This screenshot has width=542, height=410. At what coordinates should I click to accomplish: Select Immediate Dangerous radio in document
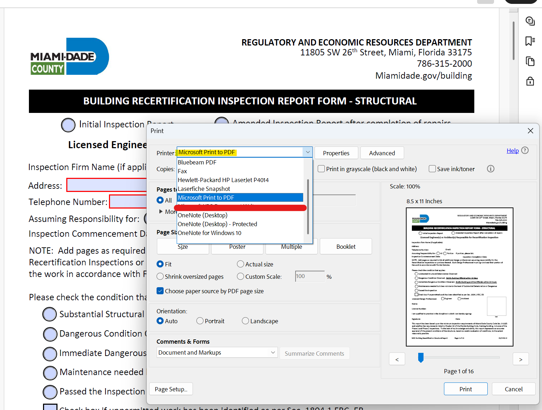pyautogui.click(x=50, y=354)
